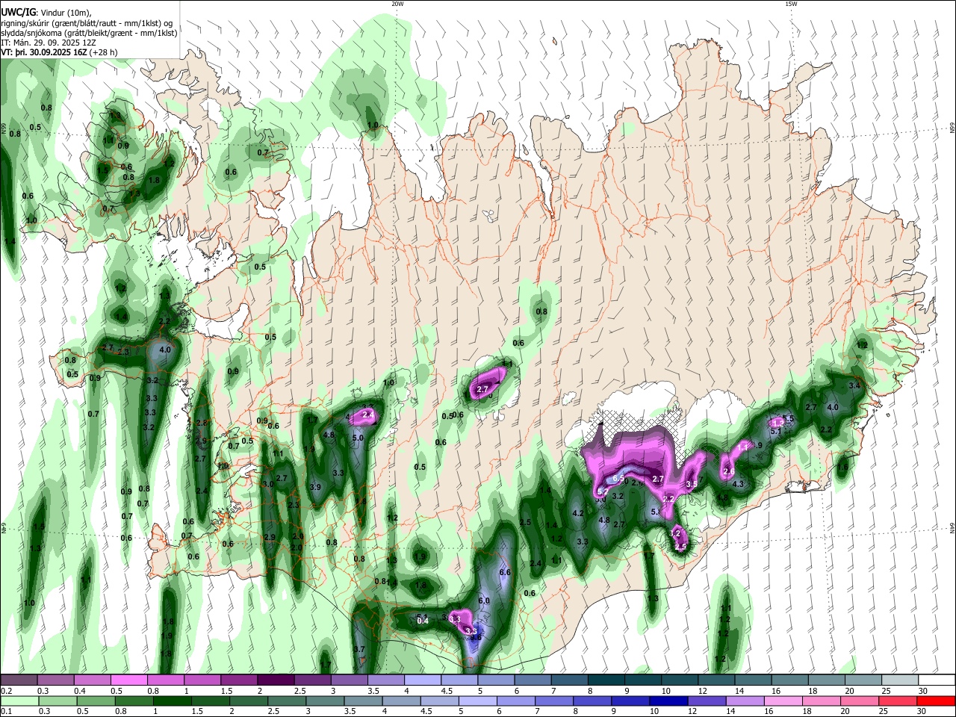Click the '4.2' precipitation value on the map
Viewport: 956px width, 717px height.
577,514
